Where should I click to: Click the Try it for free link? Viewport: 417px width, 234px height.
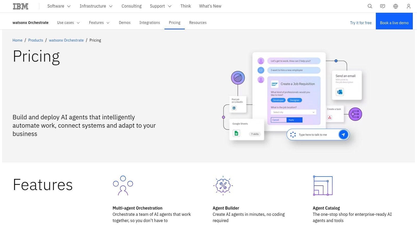click(361, 23)
